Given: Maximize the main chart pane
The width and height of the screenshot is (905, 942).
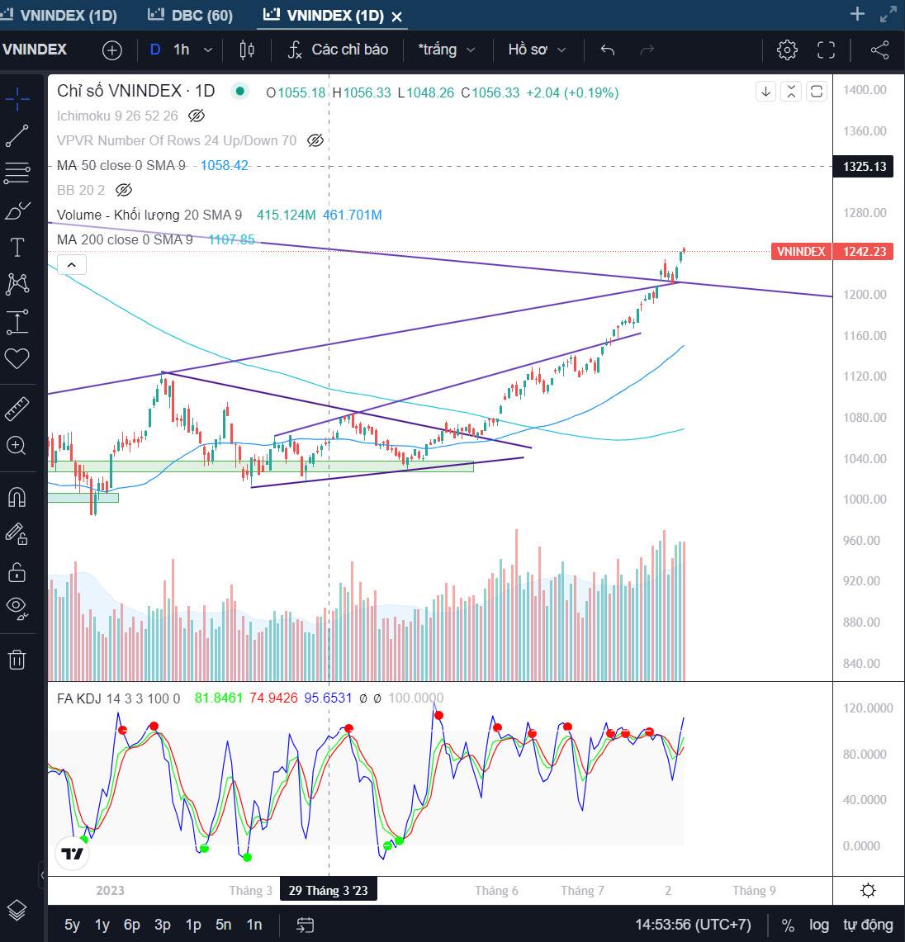Looking at the screenshot, I should tap(816, 92).
